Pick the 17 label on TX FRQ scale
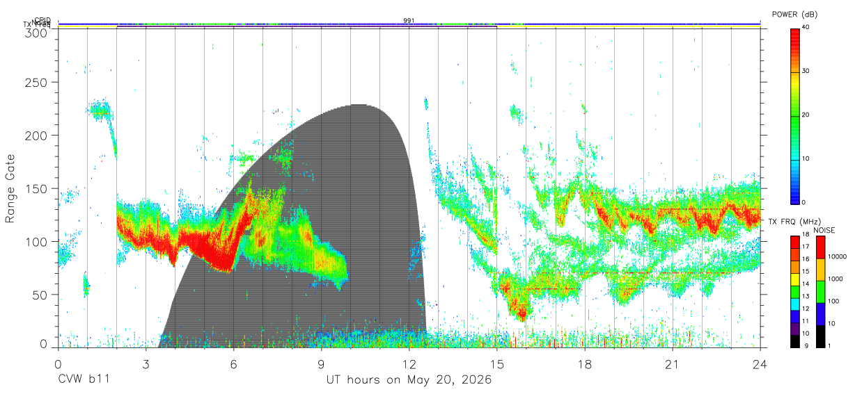The image size is (855, 394). click(806, 247)
